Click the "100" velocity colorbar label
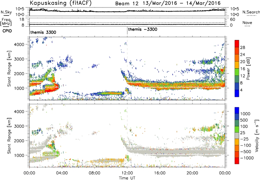The height and width of the screenshot is (180, 260). click(244, 126)
